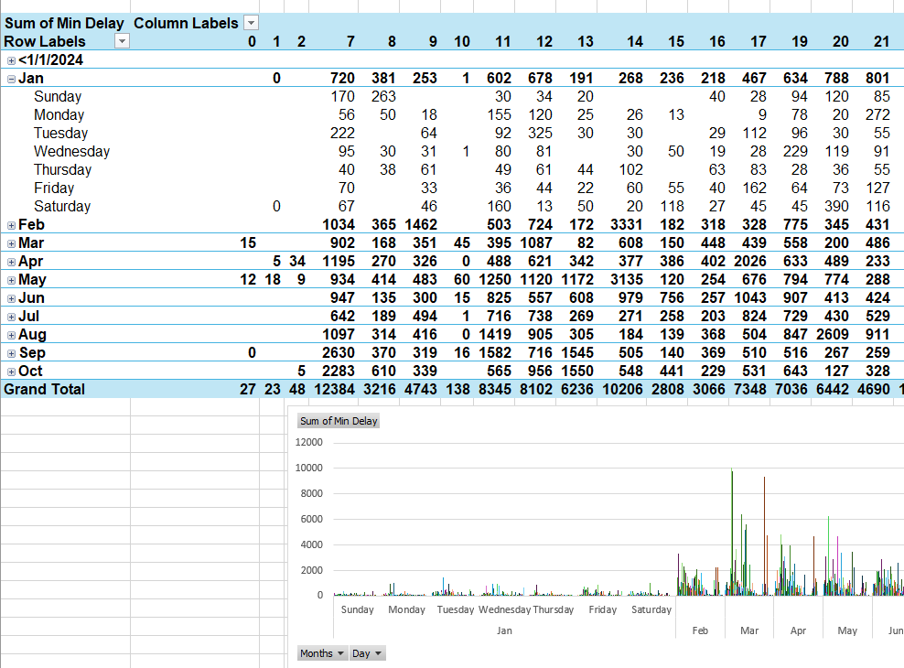This screenshot has height=668, width=904.
Task: Select the Thursday row label
Action: (62, 170)
